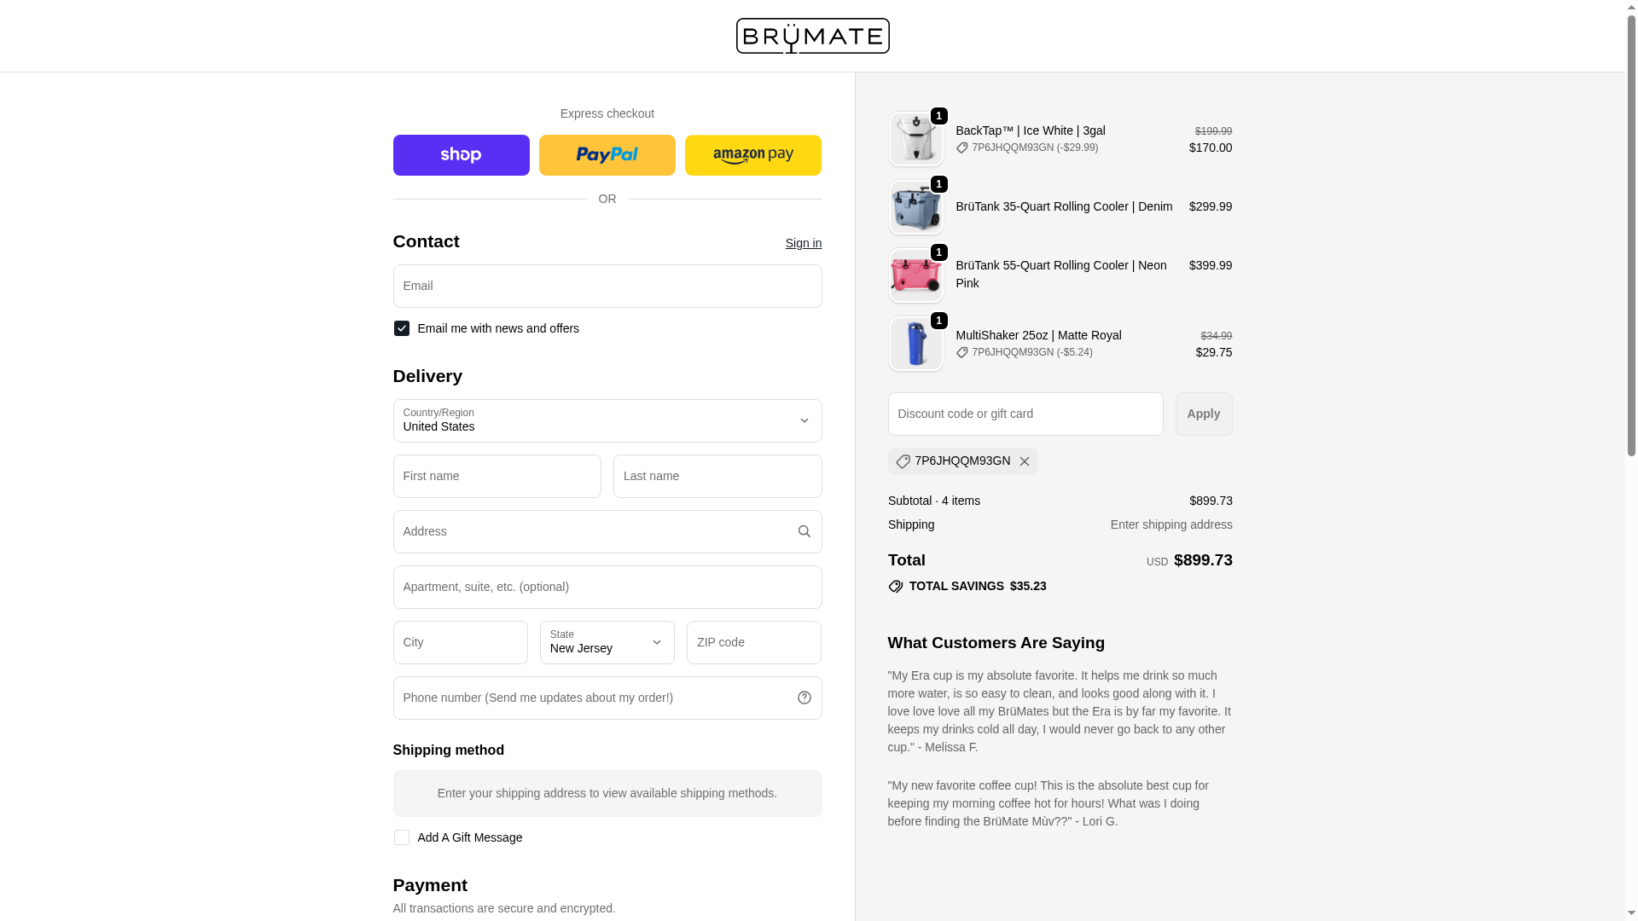This screenshot has height=921, width=1638.
Task: Pay with Shop Pay express button
Action: pyautogui.click(x=461, y=155)
